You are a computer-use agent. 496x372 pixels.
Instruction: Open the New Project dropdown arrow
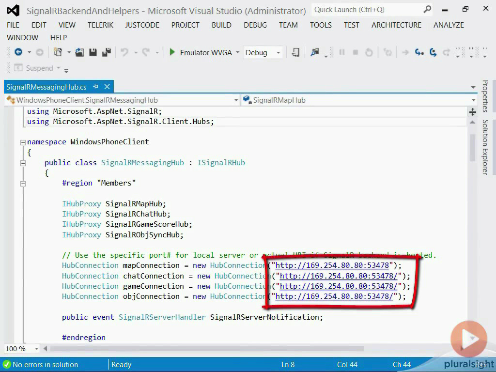pyautogui.click(x=69, y=52)
